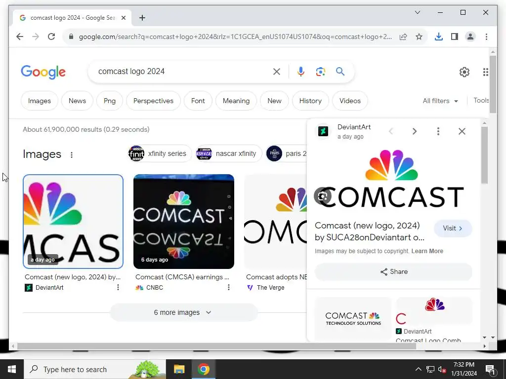Open the tab search chevron in title bar
Image resolution: width=506 pixels, height=379 pixels.
tap(417, 12)
